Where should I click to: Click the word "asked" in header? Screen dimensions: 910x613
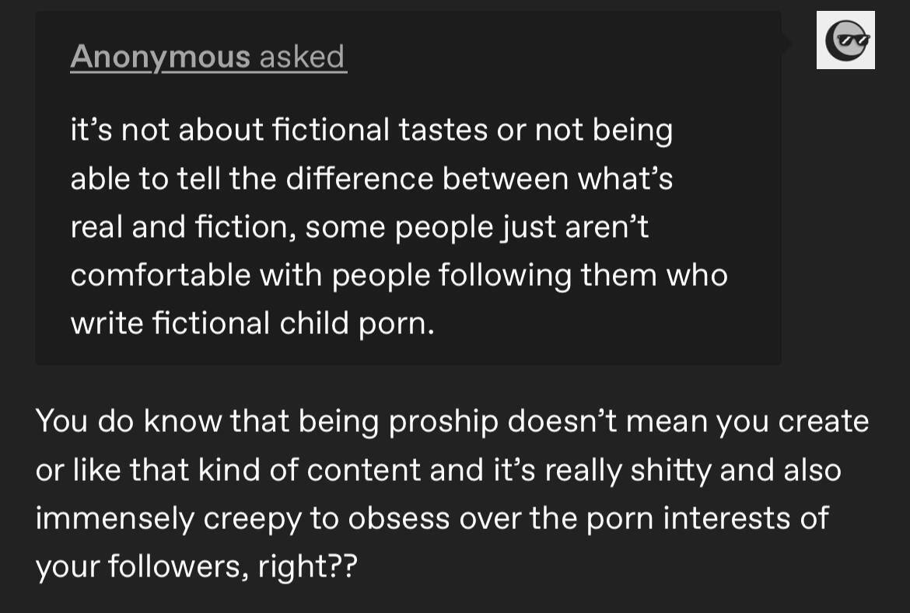tap(302, 57)
